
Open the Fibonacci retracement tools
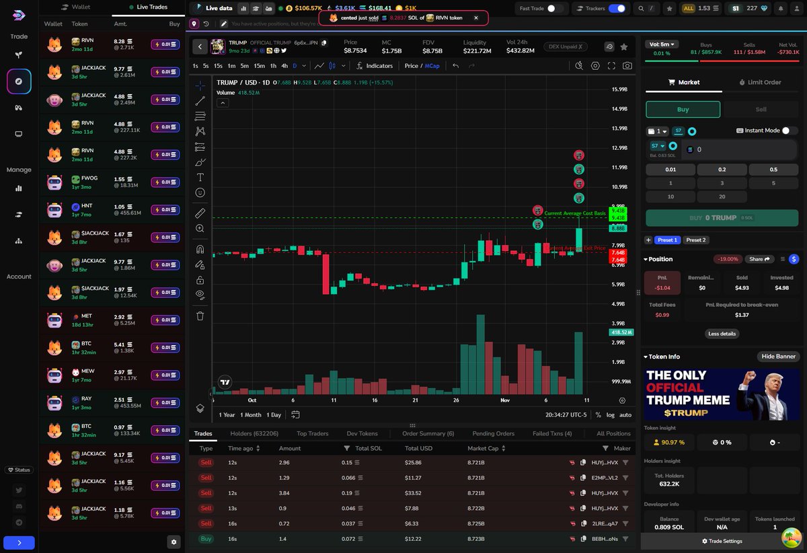coord(200,116)
